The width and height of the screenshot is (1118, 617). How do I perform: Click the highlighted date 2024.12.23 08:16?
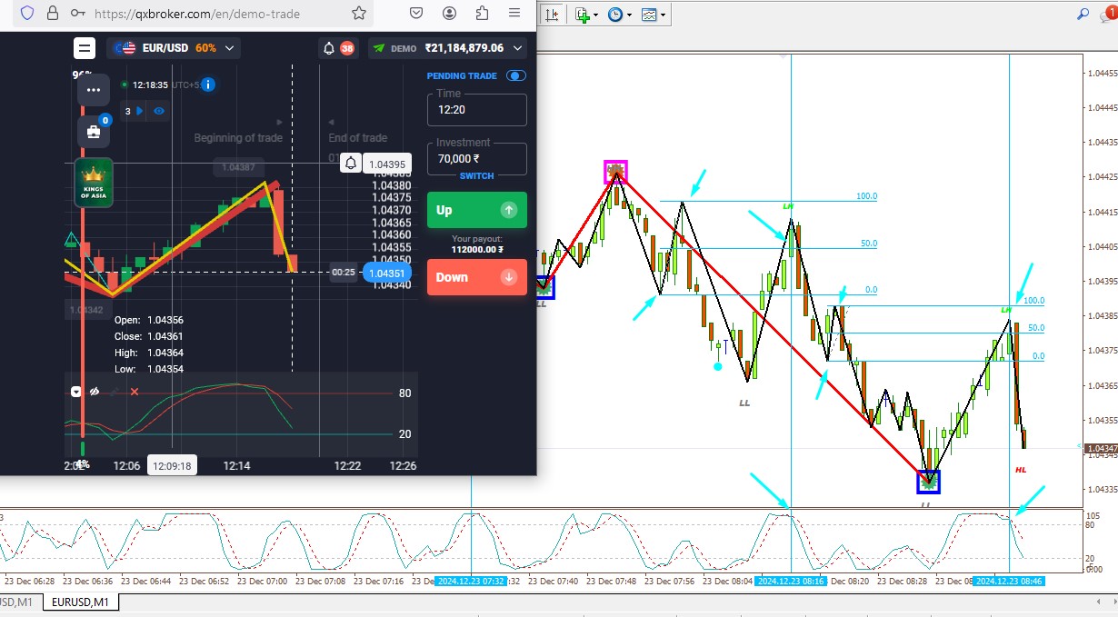(x=791, y=581)
